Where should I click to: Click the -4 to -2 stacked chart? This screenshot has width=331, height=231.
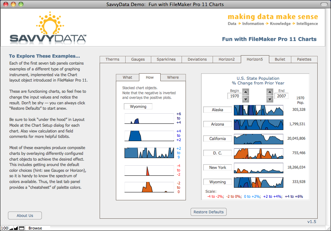(x=149, y=170)
